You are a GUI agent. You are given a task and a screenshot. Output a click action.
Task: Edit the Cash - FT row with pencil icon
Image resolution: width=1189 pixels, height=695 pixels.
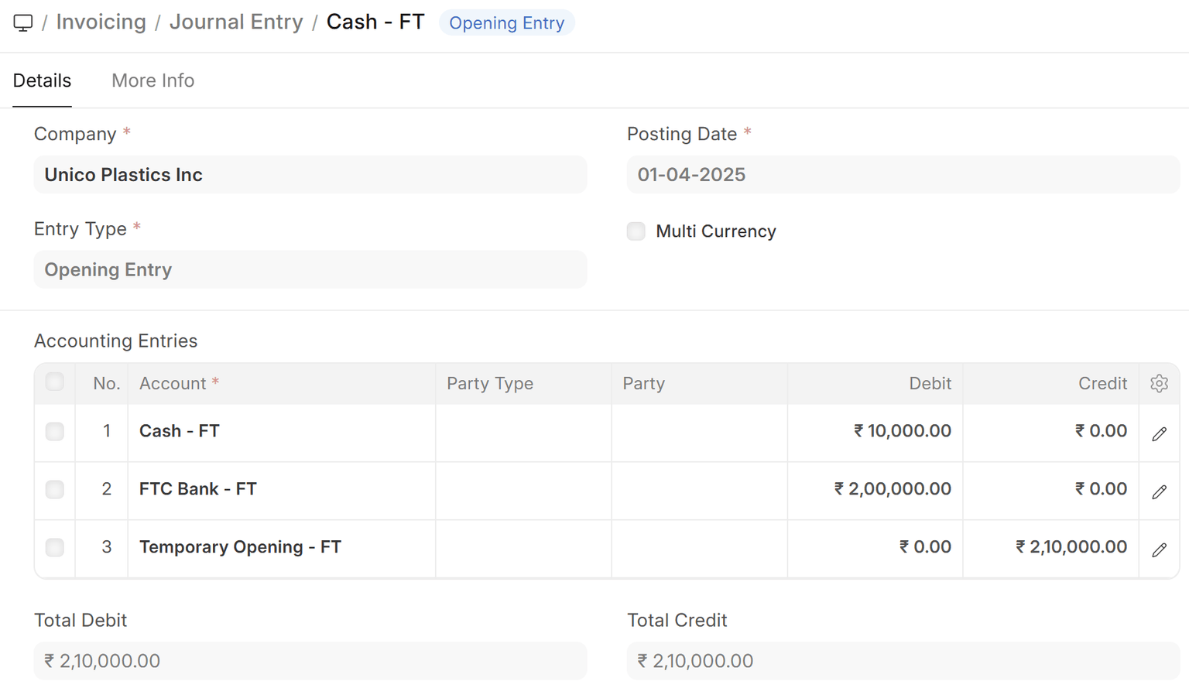coord(1159,433)
